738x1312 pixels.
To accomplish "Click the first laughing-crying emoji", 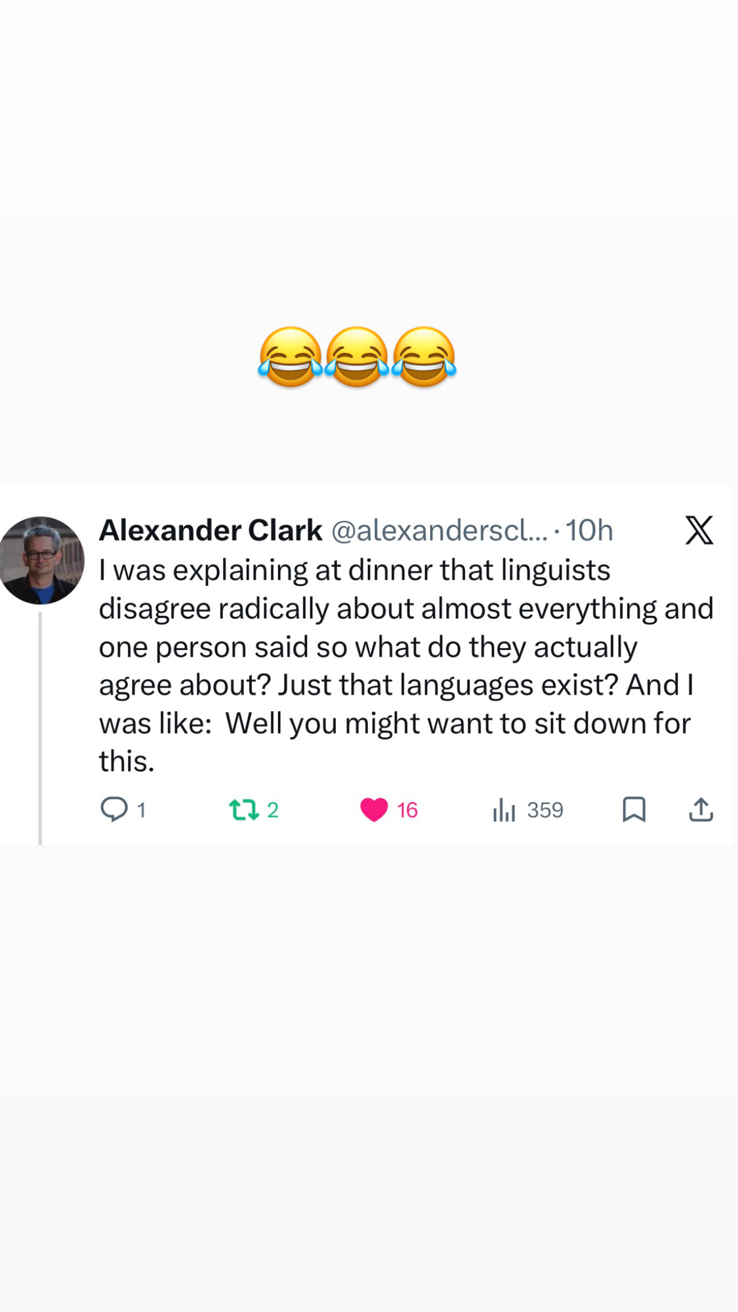I will tap(291, 356).
